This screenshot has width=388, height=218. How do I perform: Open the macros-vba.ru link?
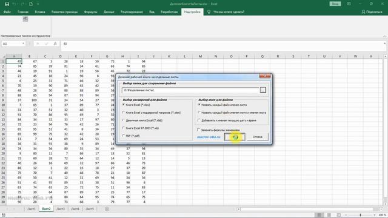click(x=209, y=137)
